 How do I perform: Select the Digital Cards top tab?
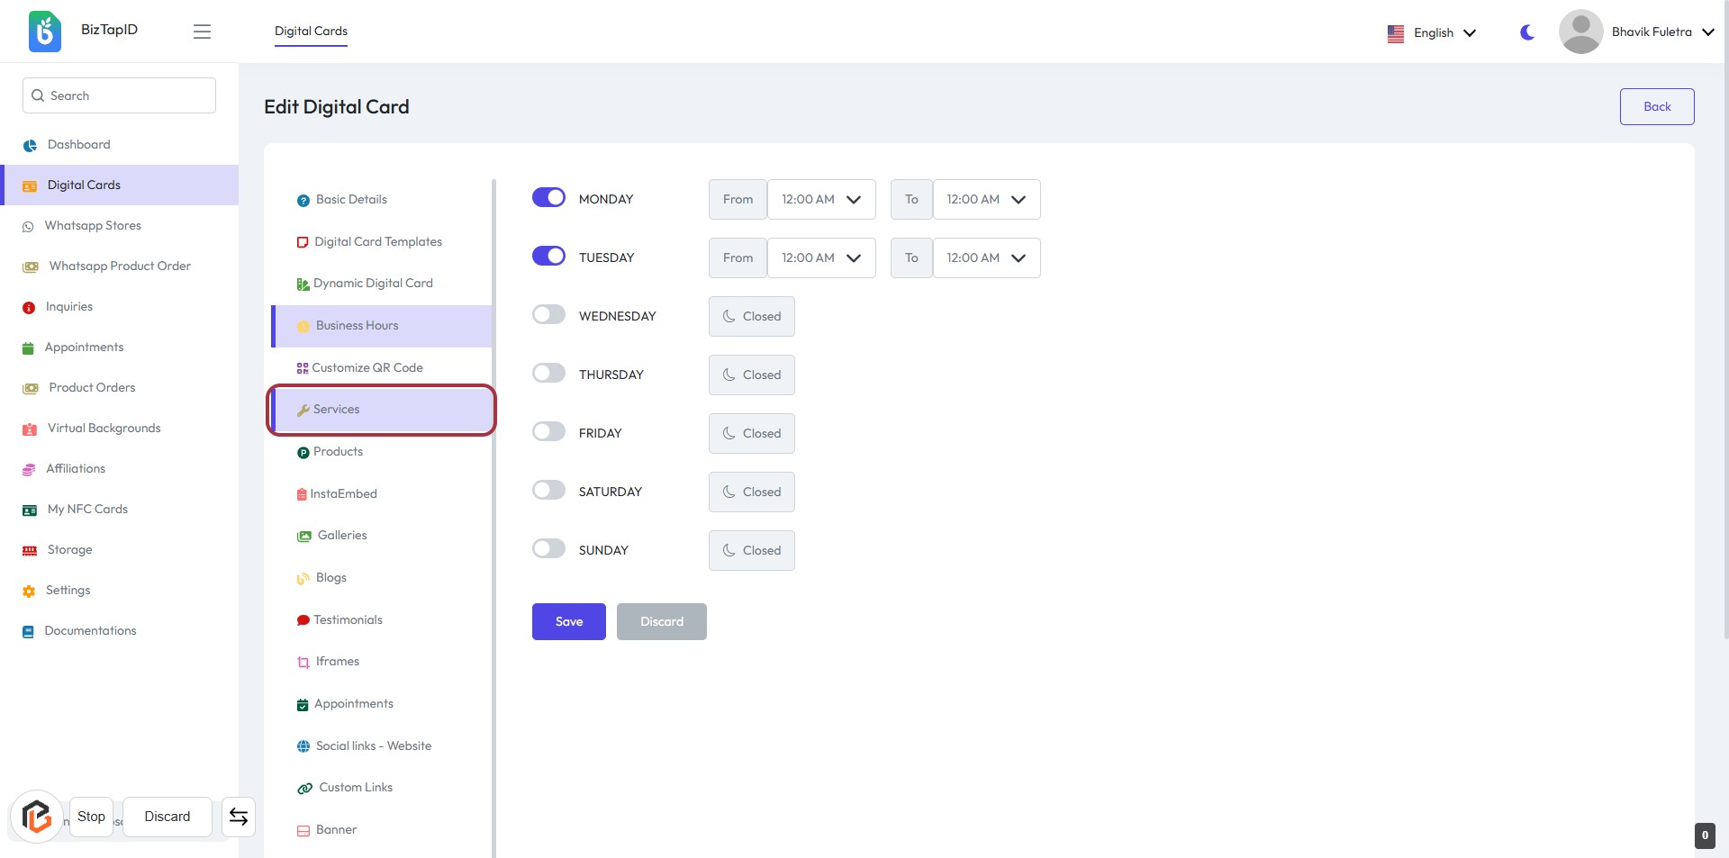[x=311, y=31]
